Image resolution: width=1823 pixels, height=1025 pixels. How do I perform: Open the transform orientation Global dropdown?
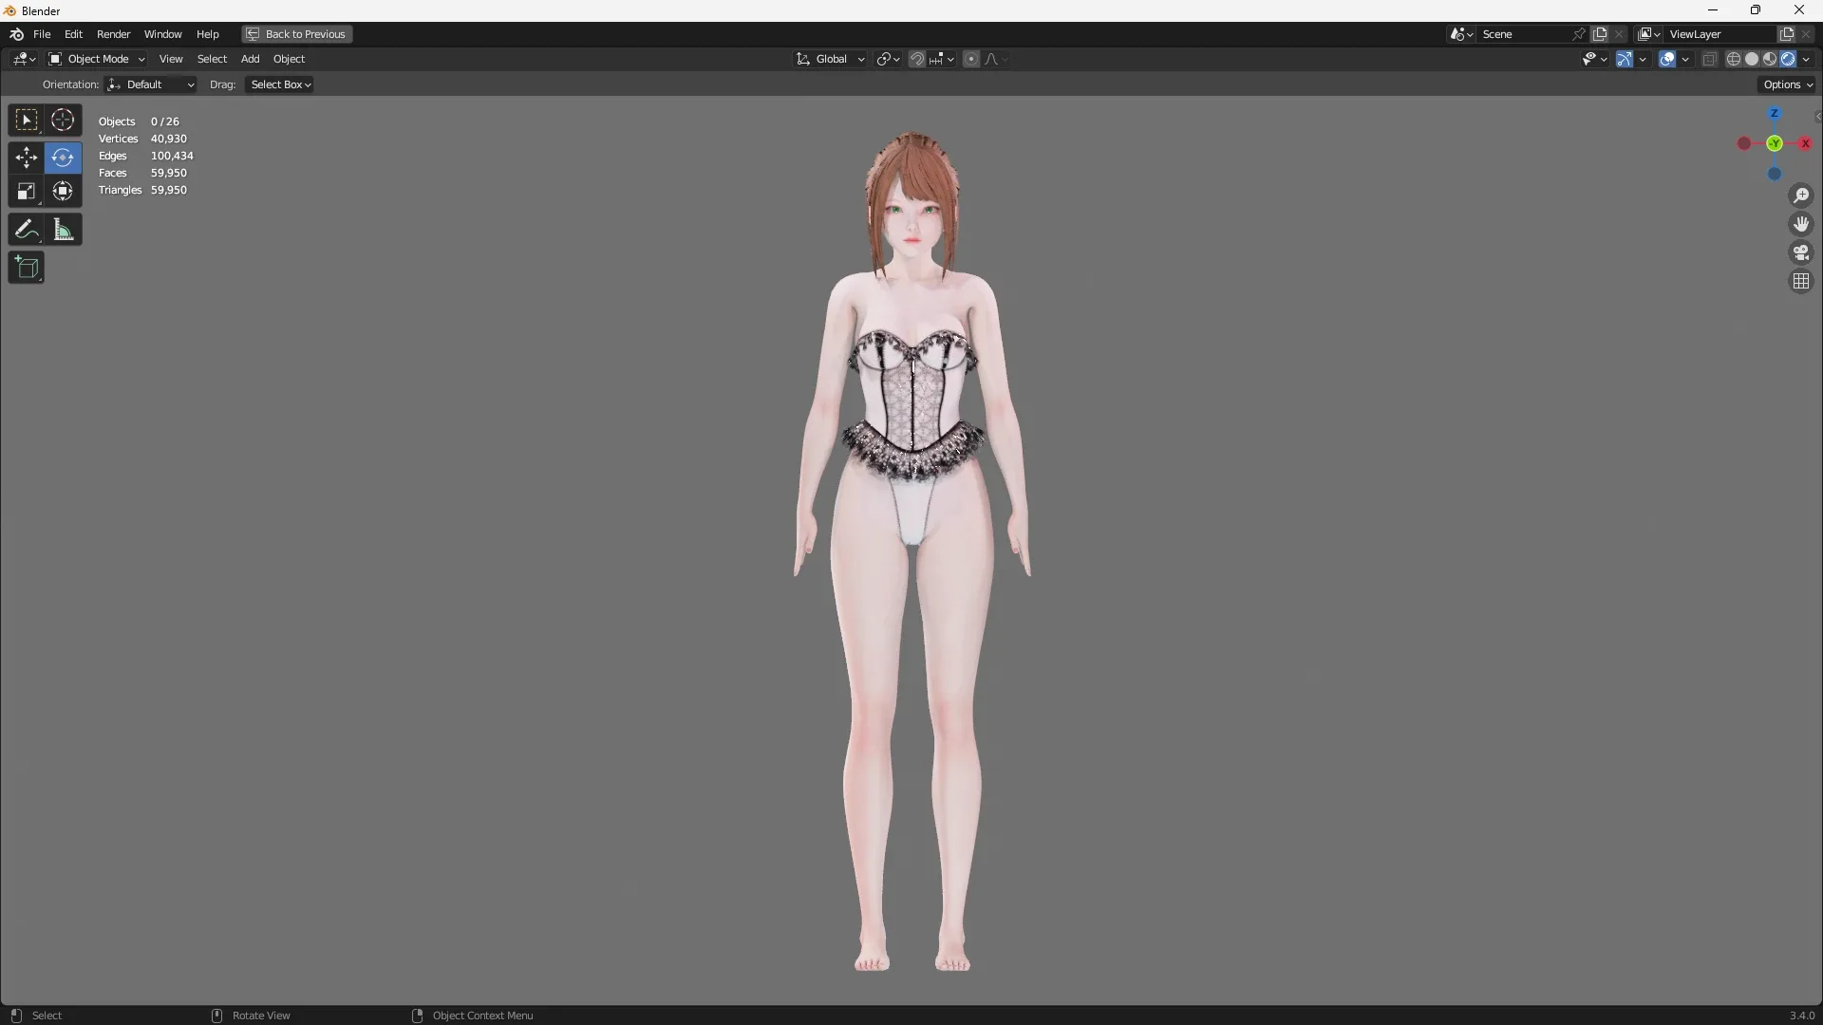tap(830, 58)
